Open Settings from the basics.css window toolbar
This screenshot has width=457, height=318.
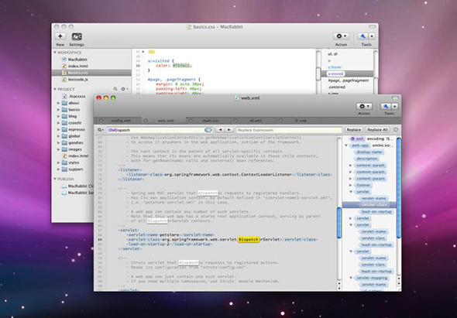pos(77,36)
